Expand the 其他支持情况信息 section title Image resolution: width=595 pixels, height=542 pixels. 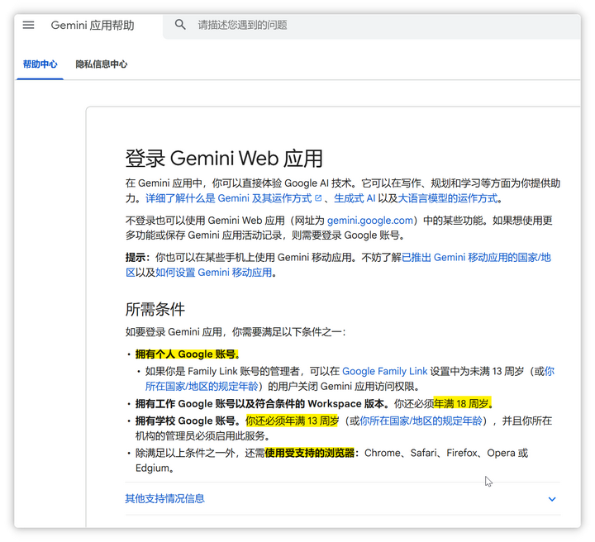164,498
